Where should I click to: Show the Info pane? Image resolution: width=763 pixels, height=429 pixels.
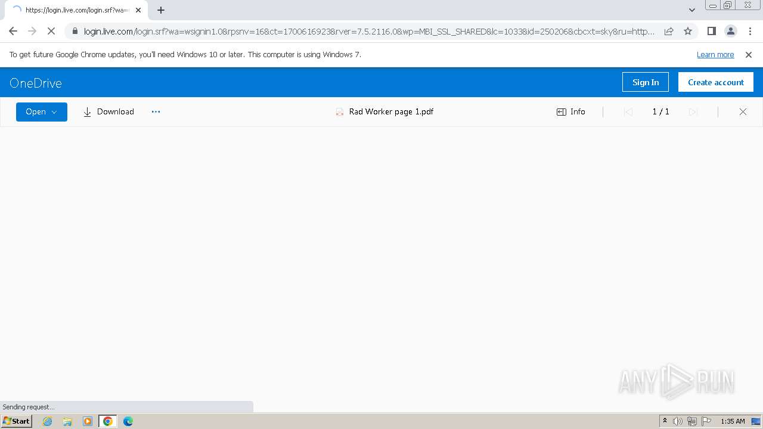(x=571, y=111)
